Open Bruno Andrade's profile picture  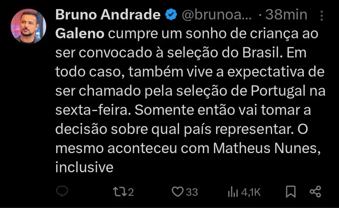[28, 26]
